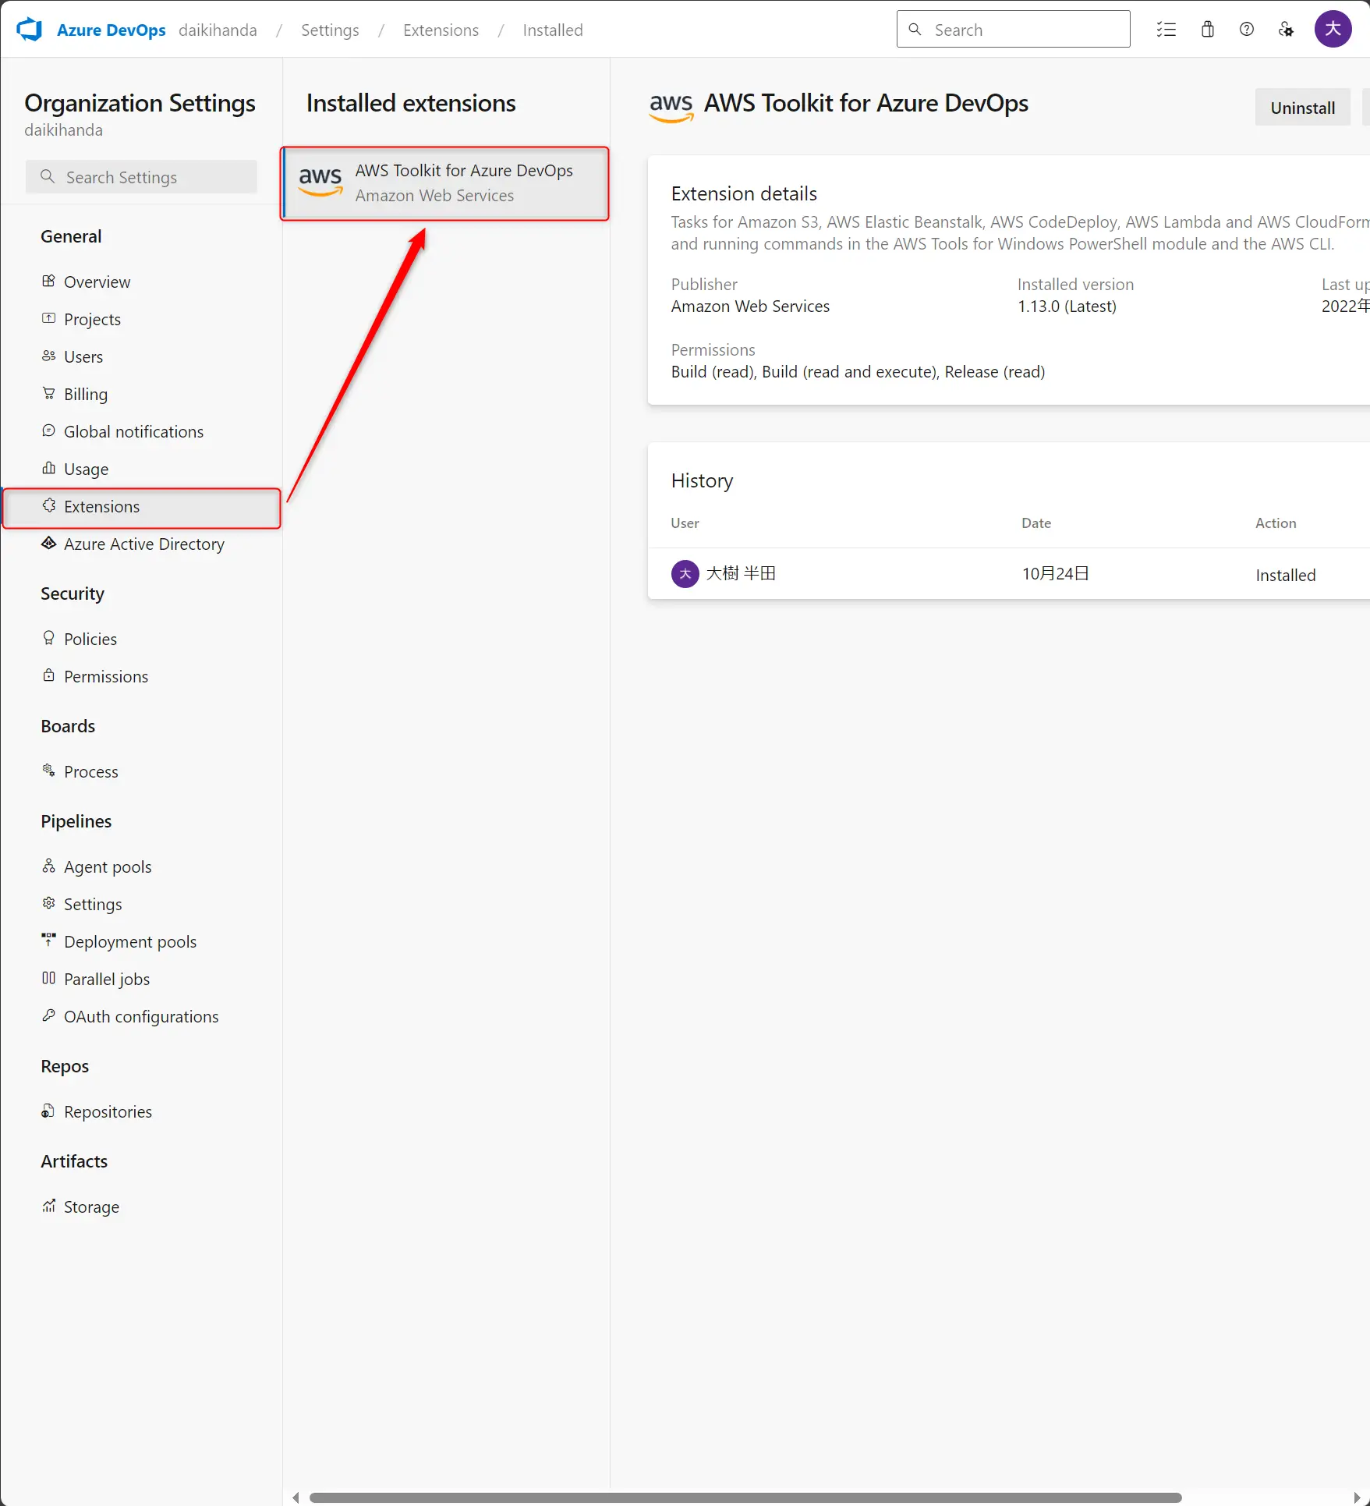Click the History Date column header
Viewport: 1370px width, 1506px height.
point(1036,523)
